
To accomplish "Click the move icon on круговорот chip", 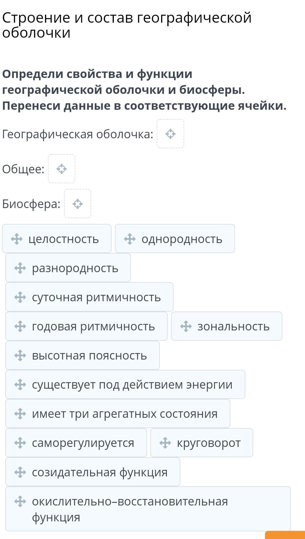I will pyautogui.click(x=165, y=443).
